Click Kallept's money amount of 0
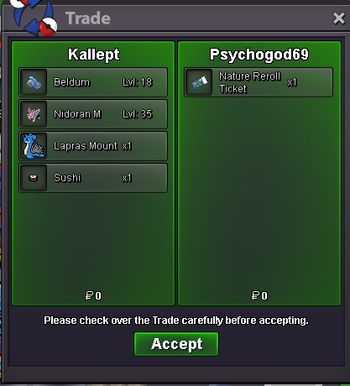This screenshot has height=386, width=350. tap(93, 295)
